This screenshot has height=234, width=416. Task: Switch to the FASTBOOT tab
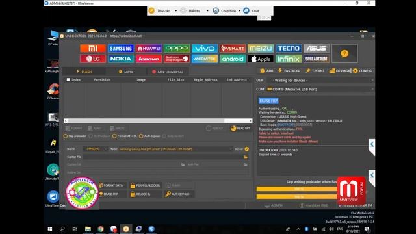[289, 71]
